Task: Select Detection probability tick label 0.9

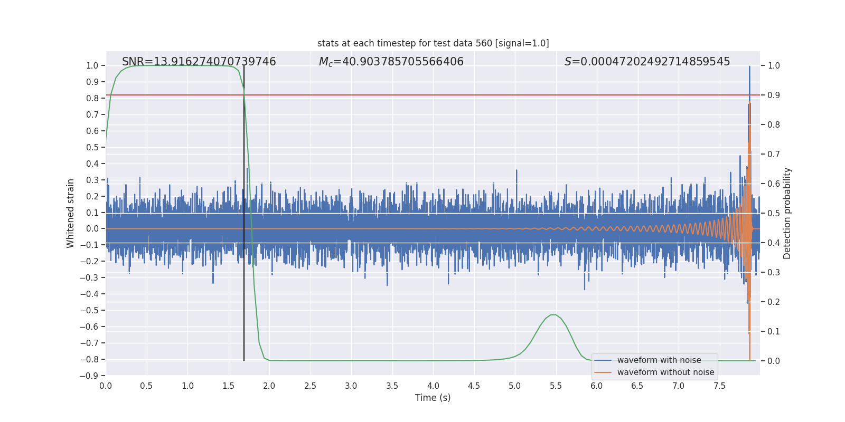Action: pyautogui.click(x=774, y=95)
